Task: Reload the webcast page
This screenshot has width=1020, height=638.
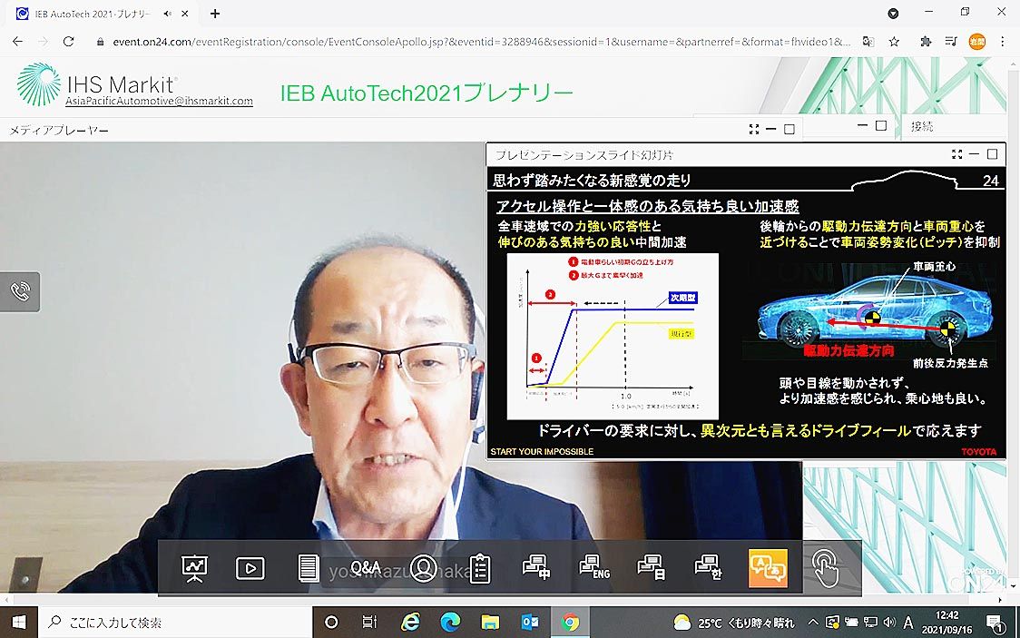Action: tap(68, 42)
